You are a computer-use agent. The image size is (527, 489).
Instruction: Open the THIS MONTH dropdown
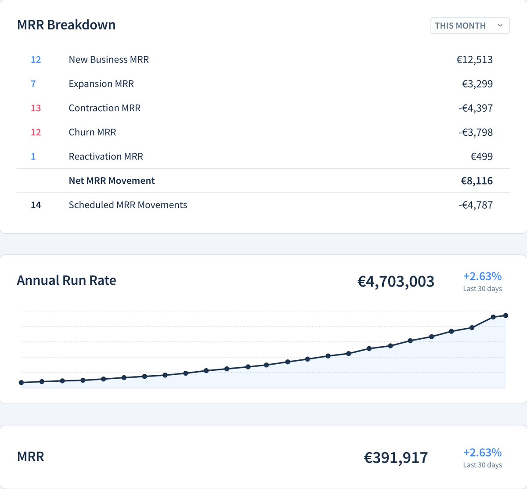pos(469,25)
